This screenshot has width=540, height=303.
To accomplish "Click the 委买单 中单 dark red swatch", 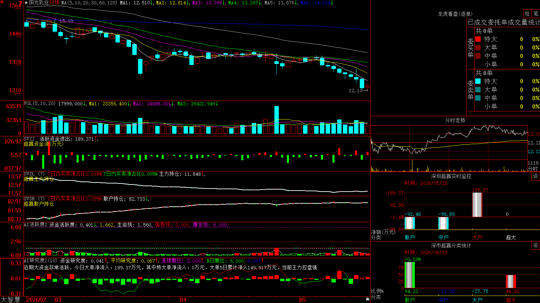I will click(478, 56).
